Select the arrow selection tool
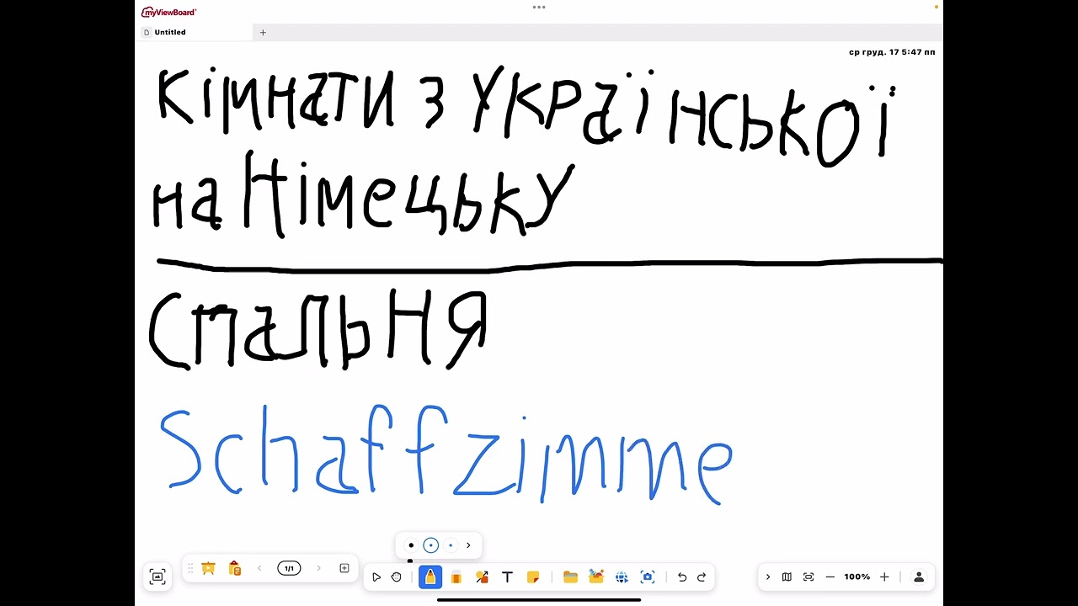Viewport: 1078px width, 606px height. [x=376, y=577]
